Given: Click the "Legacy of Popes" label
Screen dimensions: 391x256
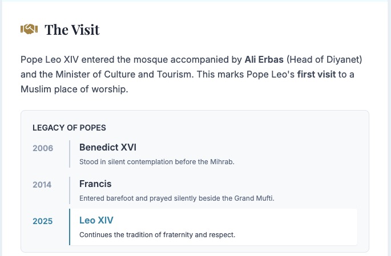Looking at the screenshot, I should click(69, 128).
